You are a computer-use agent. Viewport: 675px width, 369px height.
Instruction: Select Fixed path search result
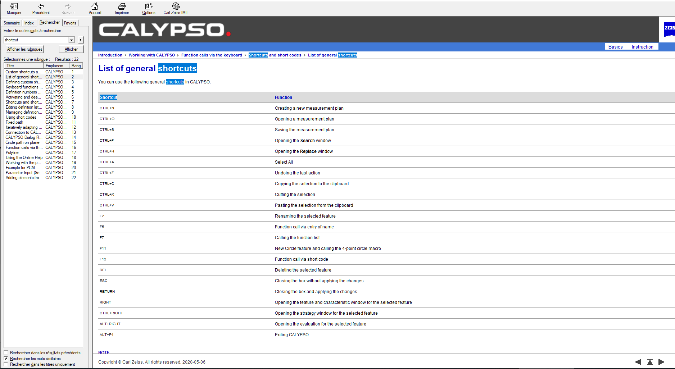click(x=44, y=122)
